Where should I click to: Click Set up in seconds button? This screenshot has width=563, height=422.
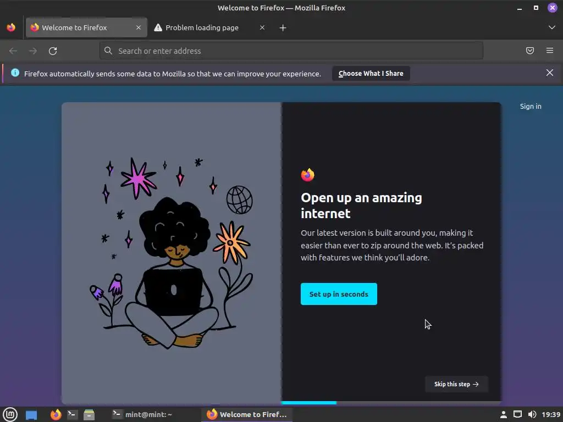tap(339, 294)
